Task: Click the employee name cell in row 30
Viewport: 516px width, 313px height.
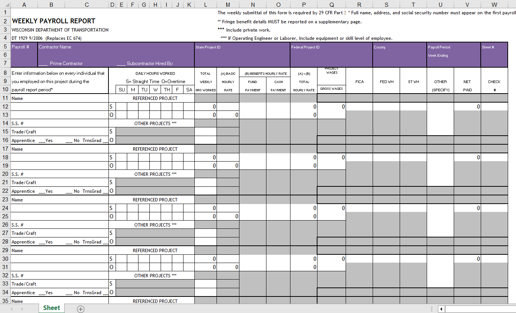Action: (60, 259)
